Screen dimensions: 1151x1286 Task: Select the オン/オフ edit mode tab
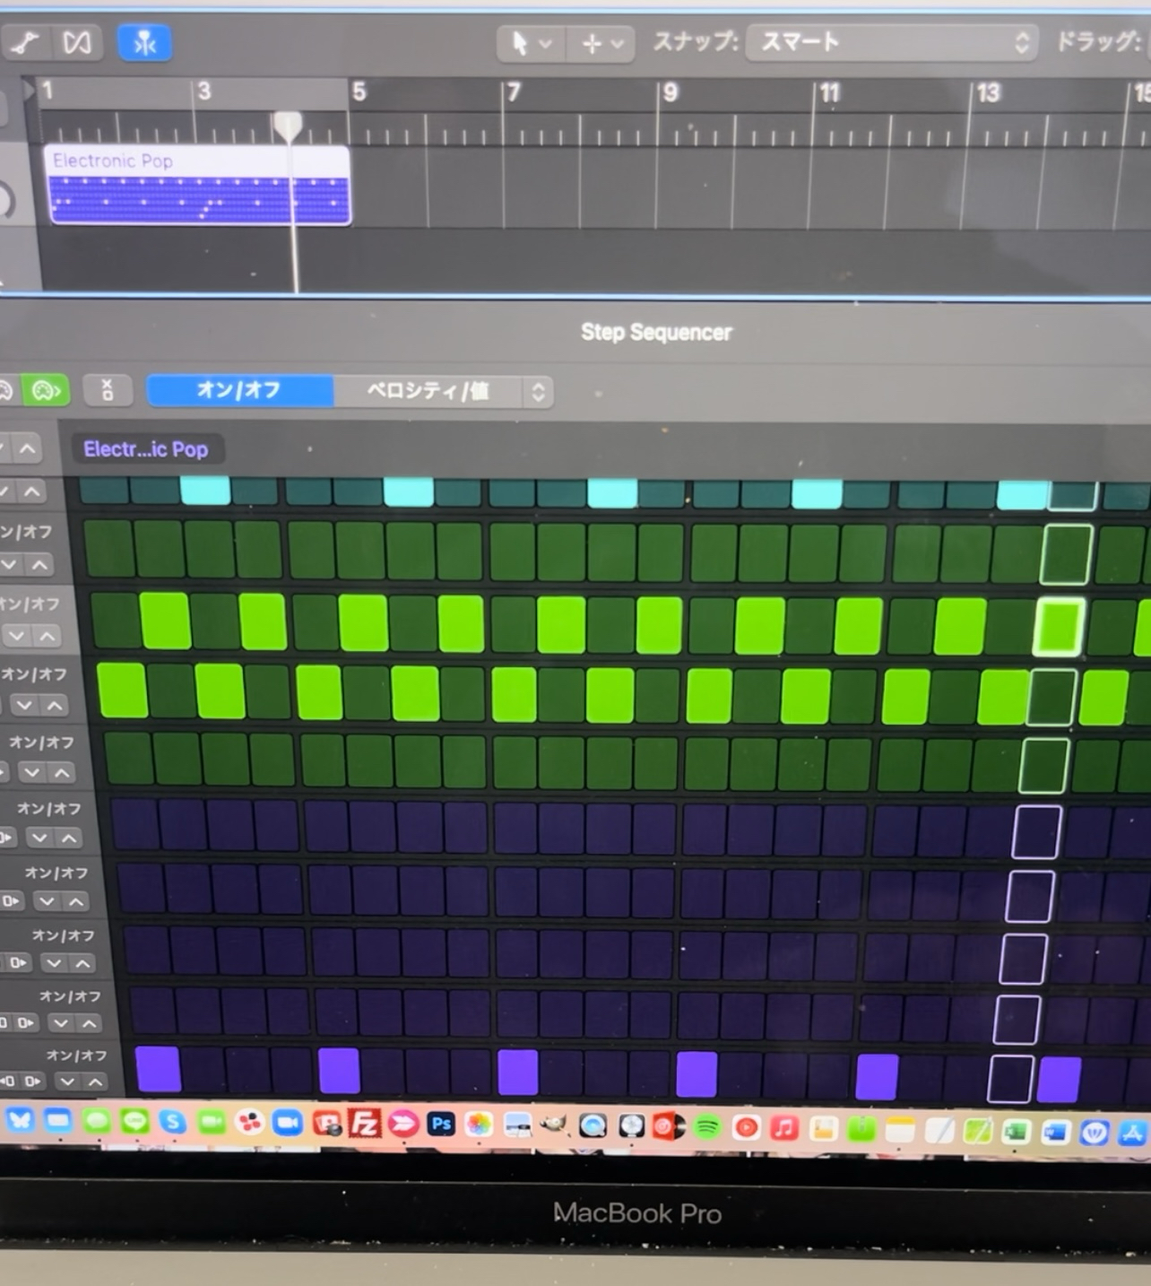pyautogui.click(x=239, y=391)
